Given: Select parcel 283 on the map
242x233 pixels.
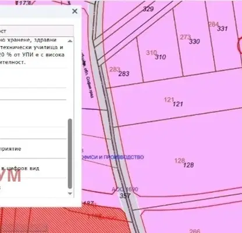Looking at the screenshot, I should pyautogui.click(x=124, y=74).
